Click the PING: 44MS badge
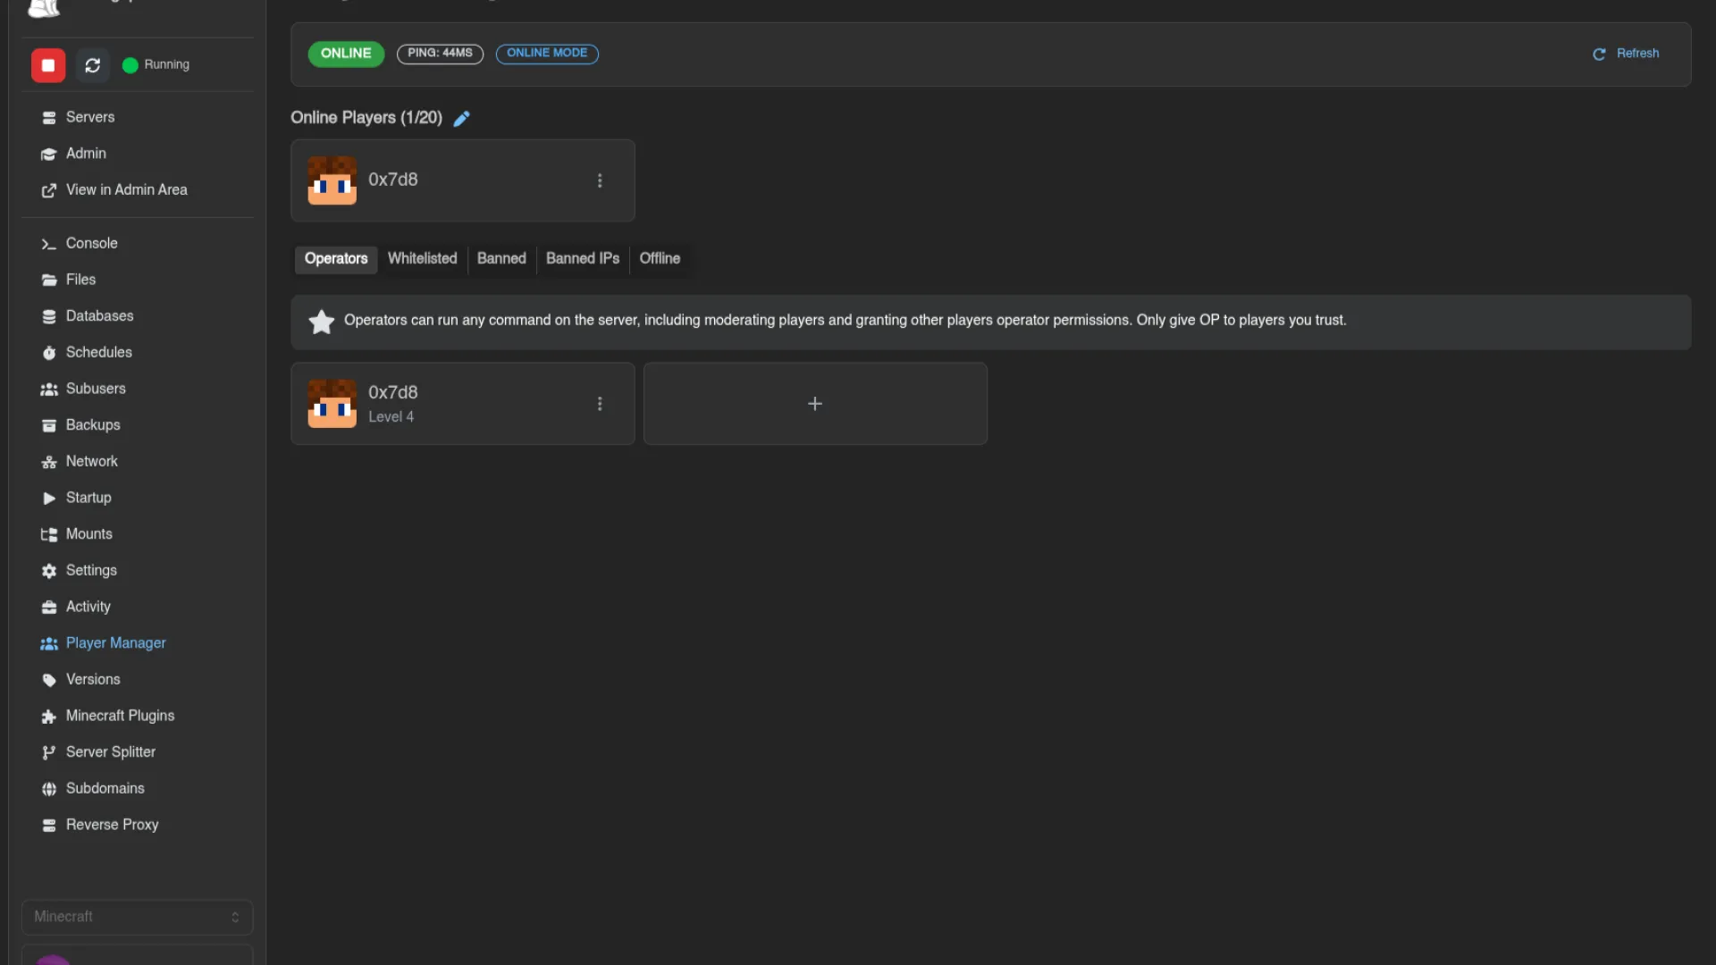This screenshot has width=1716, height=965. pos(440,54)
